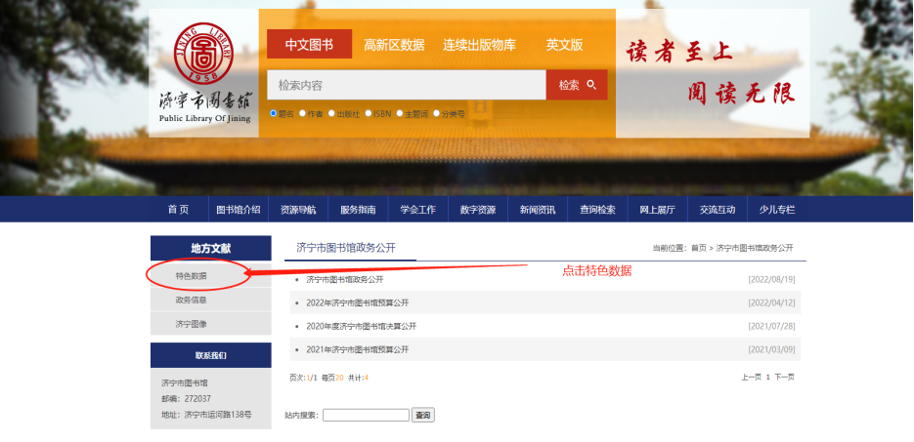Click 下一页 pagination link
Viewport: 914px width, 442px height.
(x=785, y=377)
